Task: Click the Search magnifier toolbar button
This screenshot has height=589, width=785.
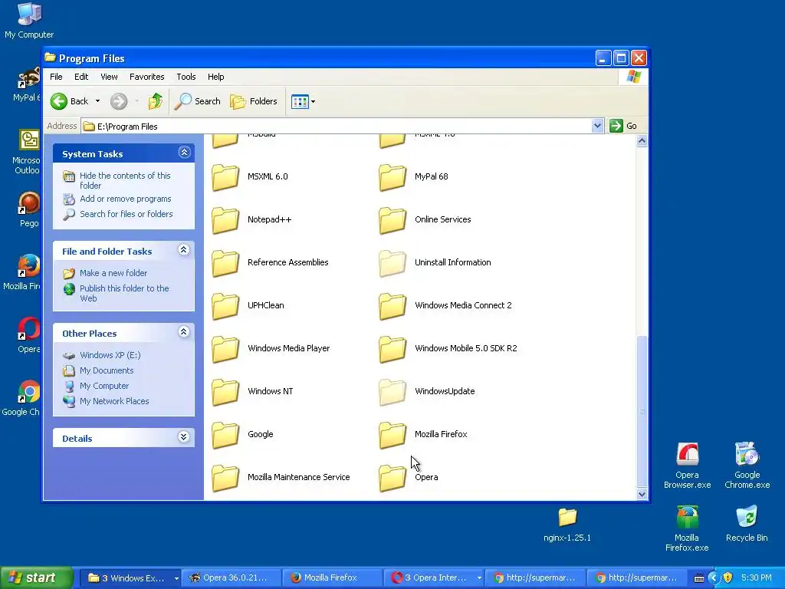Action: 197,101
